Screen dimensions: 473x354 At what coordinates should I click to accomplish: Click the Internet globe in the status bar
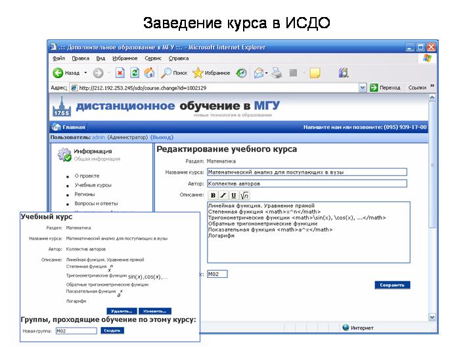(346, 328)
